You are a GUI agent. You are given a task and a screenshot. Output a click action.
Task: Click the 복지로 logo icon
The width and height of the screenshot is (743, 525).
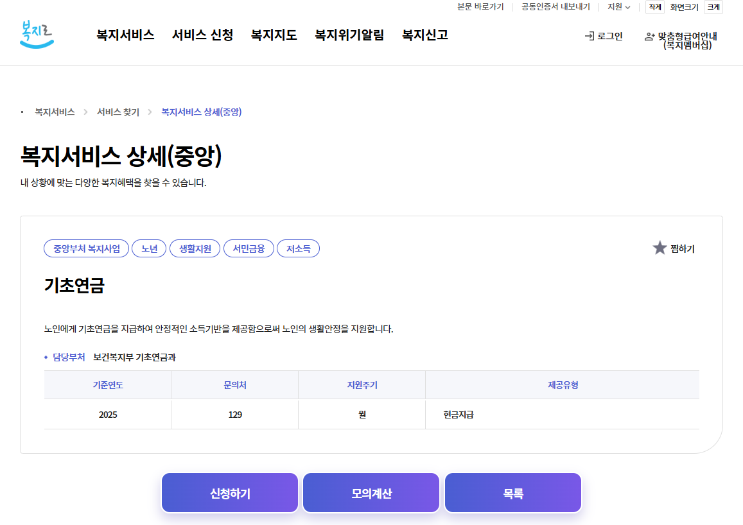tap(37, 33)
